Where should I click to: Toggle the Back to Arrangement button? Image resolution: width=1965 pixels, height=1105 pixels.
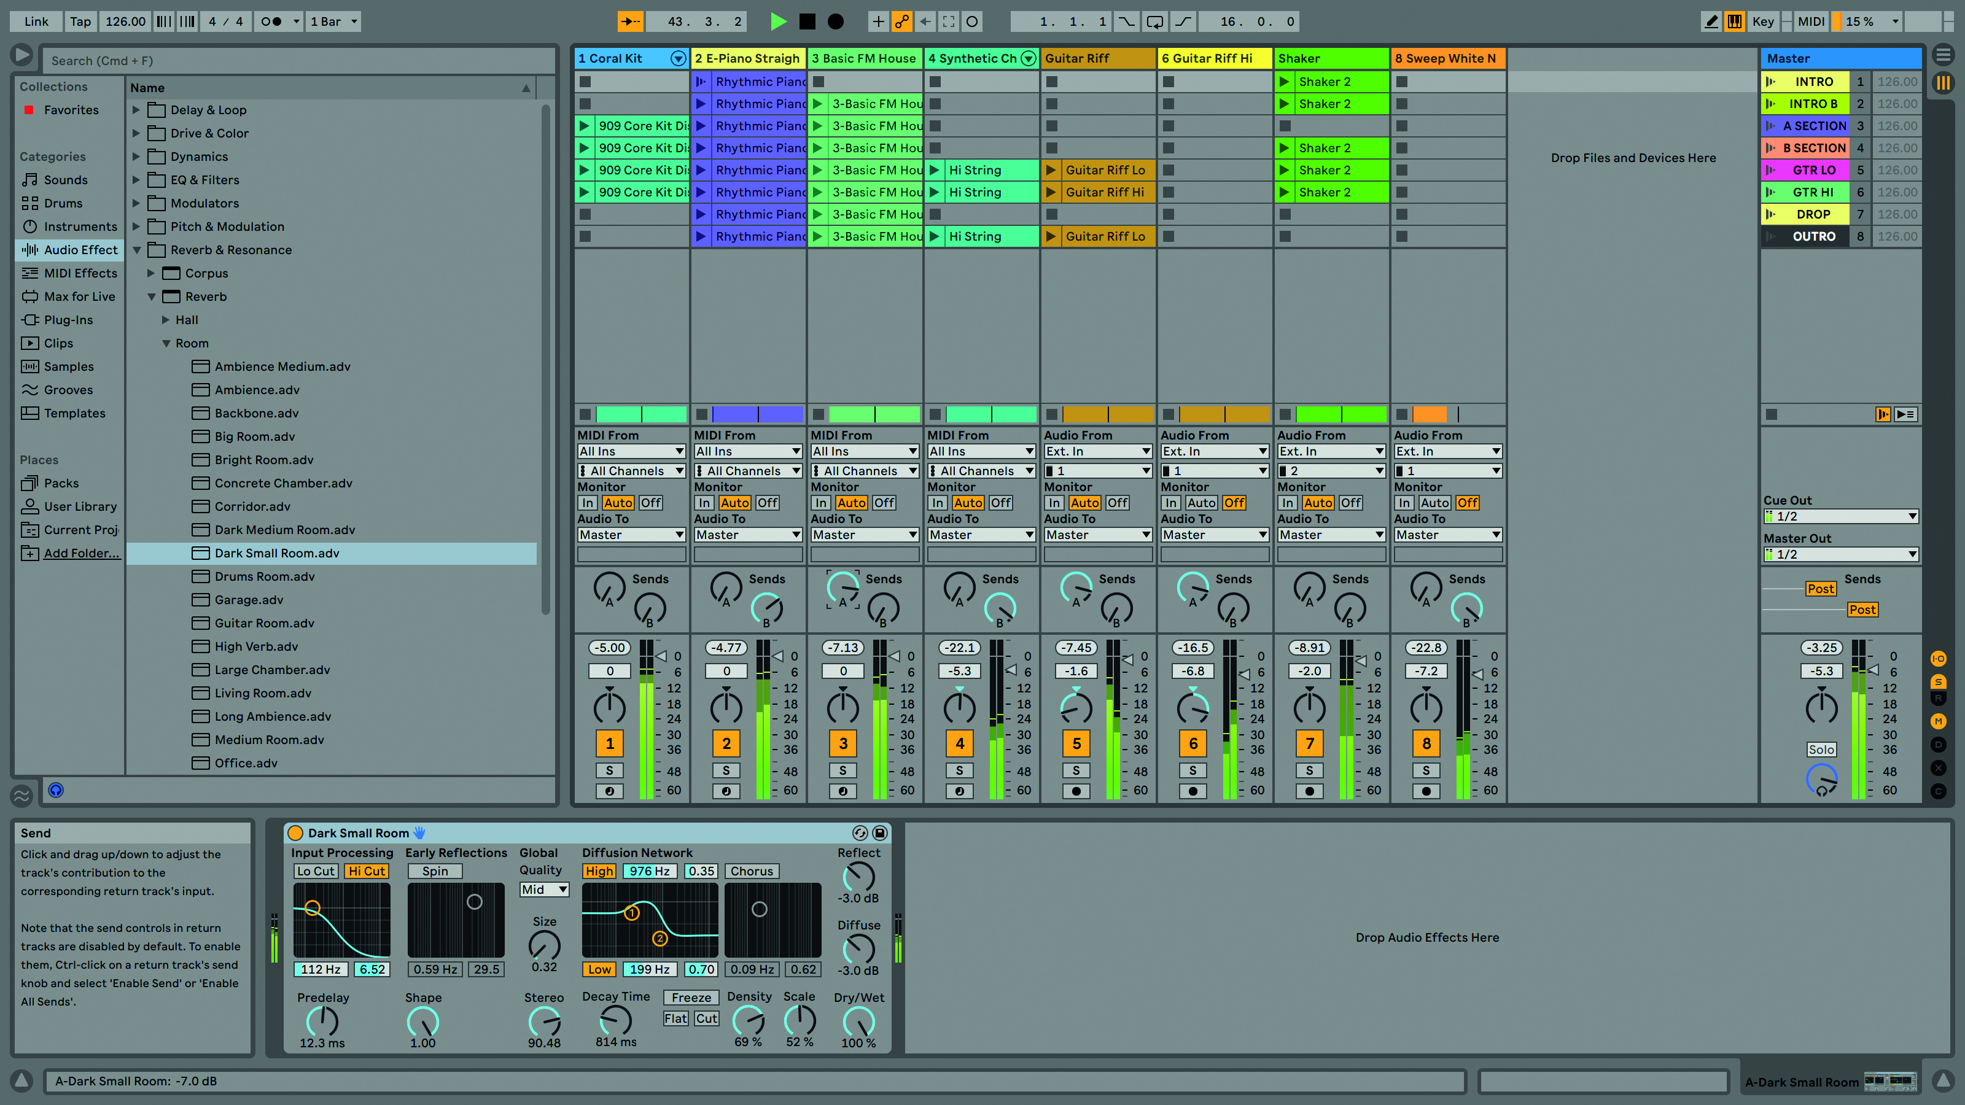1883,414
